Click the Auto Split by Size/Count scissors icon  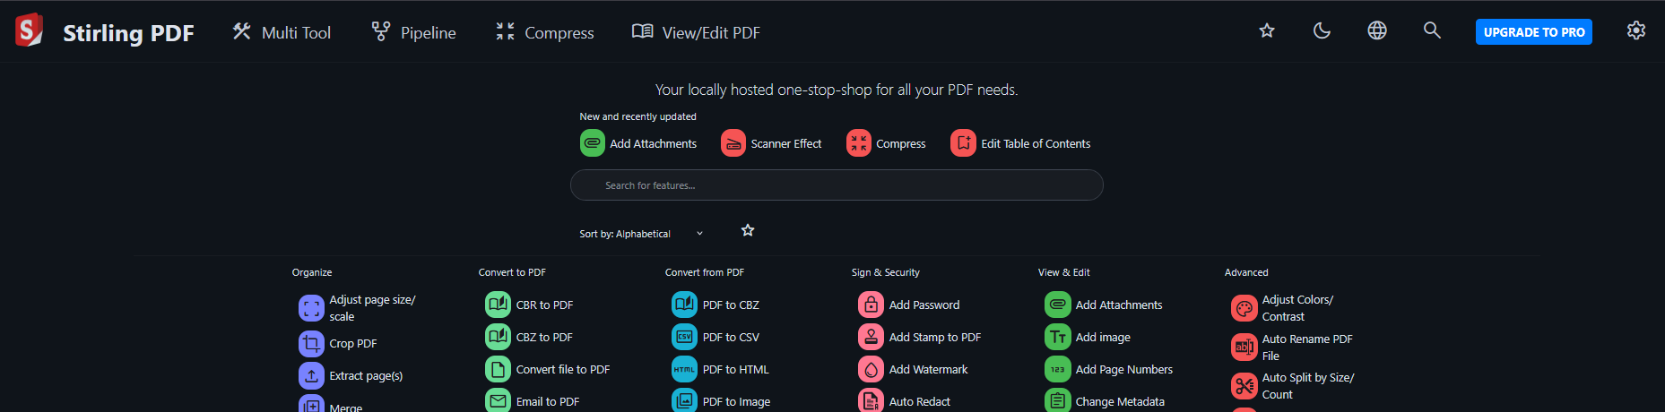pyautogui.click(x=1244, y=386)
